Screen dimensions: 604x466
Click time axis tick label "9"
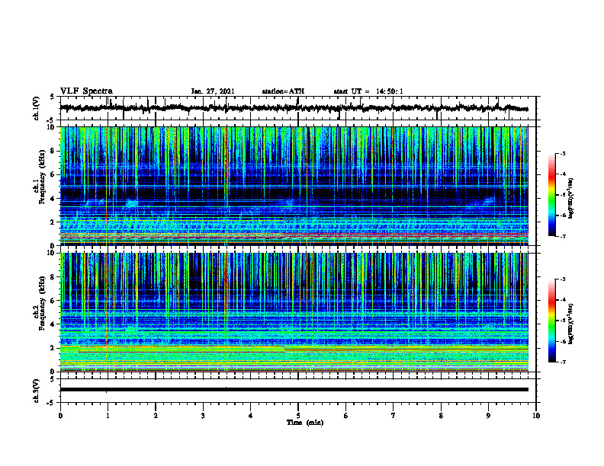point(488,416)
